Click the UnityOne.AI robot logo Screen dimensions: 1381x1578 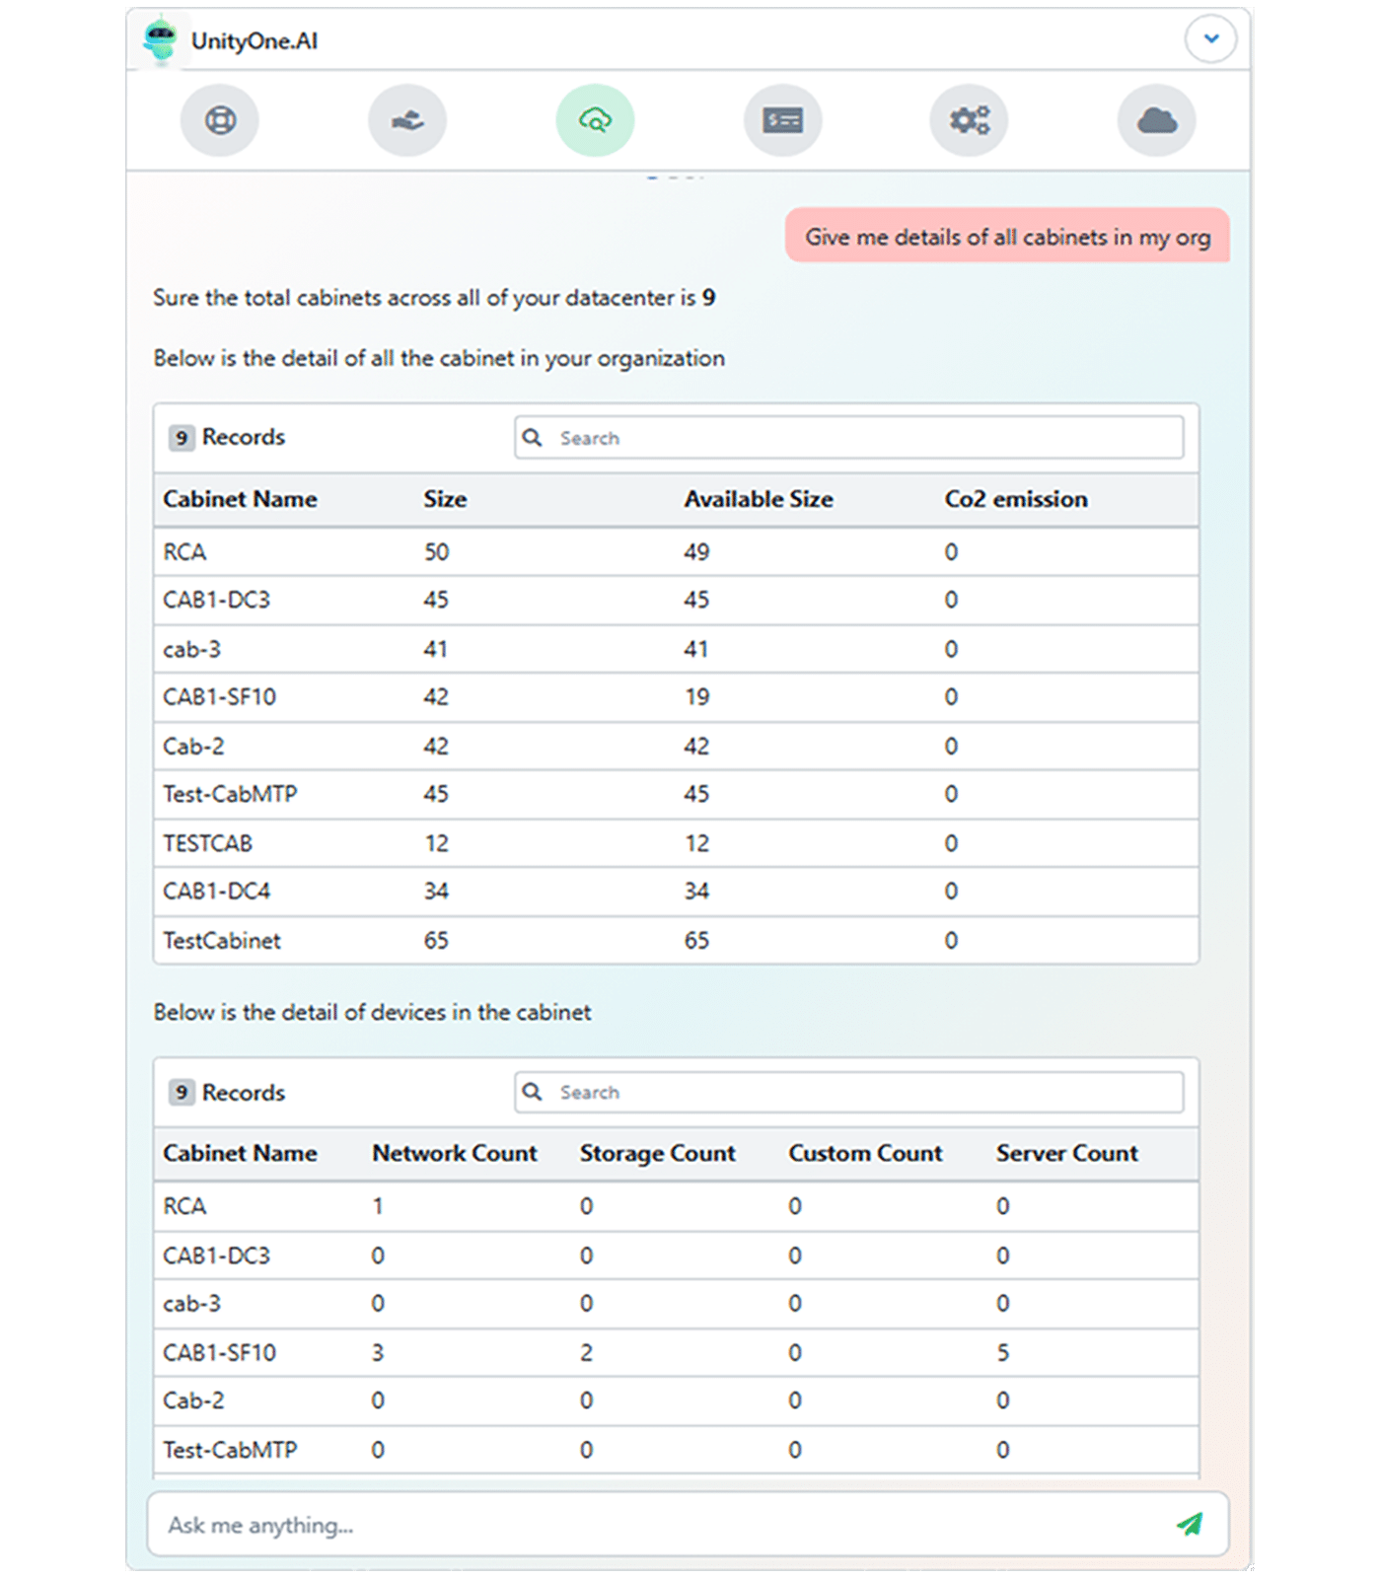[160, 40]
